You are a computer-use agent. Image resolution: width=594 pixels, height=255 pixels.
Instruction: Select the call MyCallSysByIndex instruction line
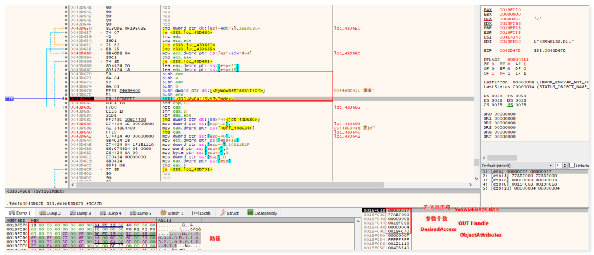click(199, 99)
